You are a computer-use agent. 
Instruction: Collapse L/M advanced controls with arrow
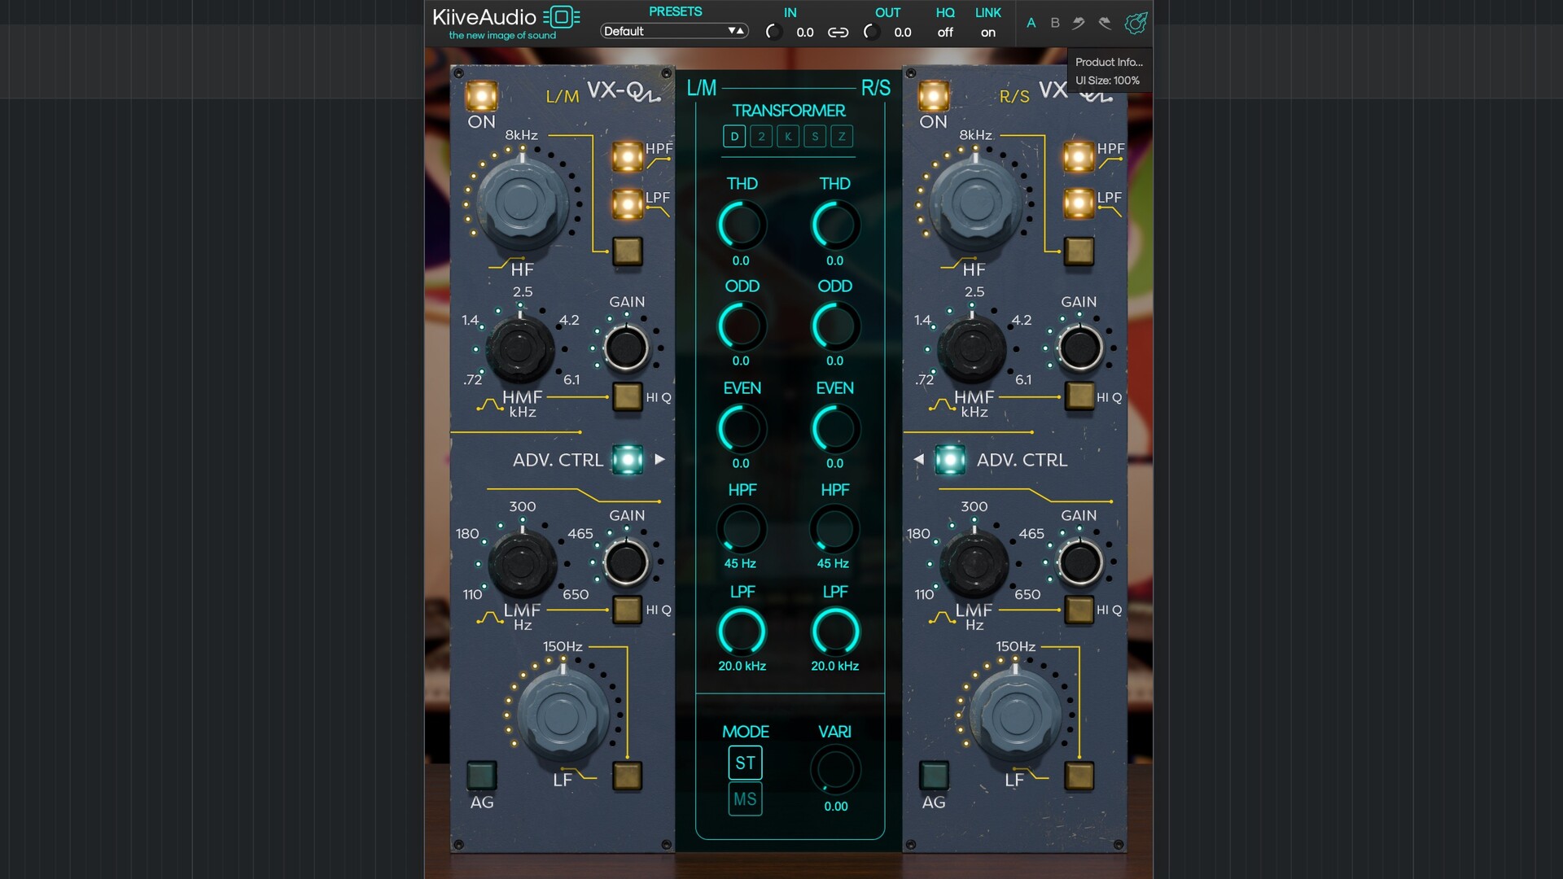point(659,460)
